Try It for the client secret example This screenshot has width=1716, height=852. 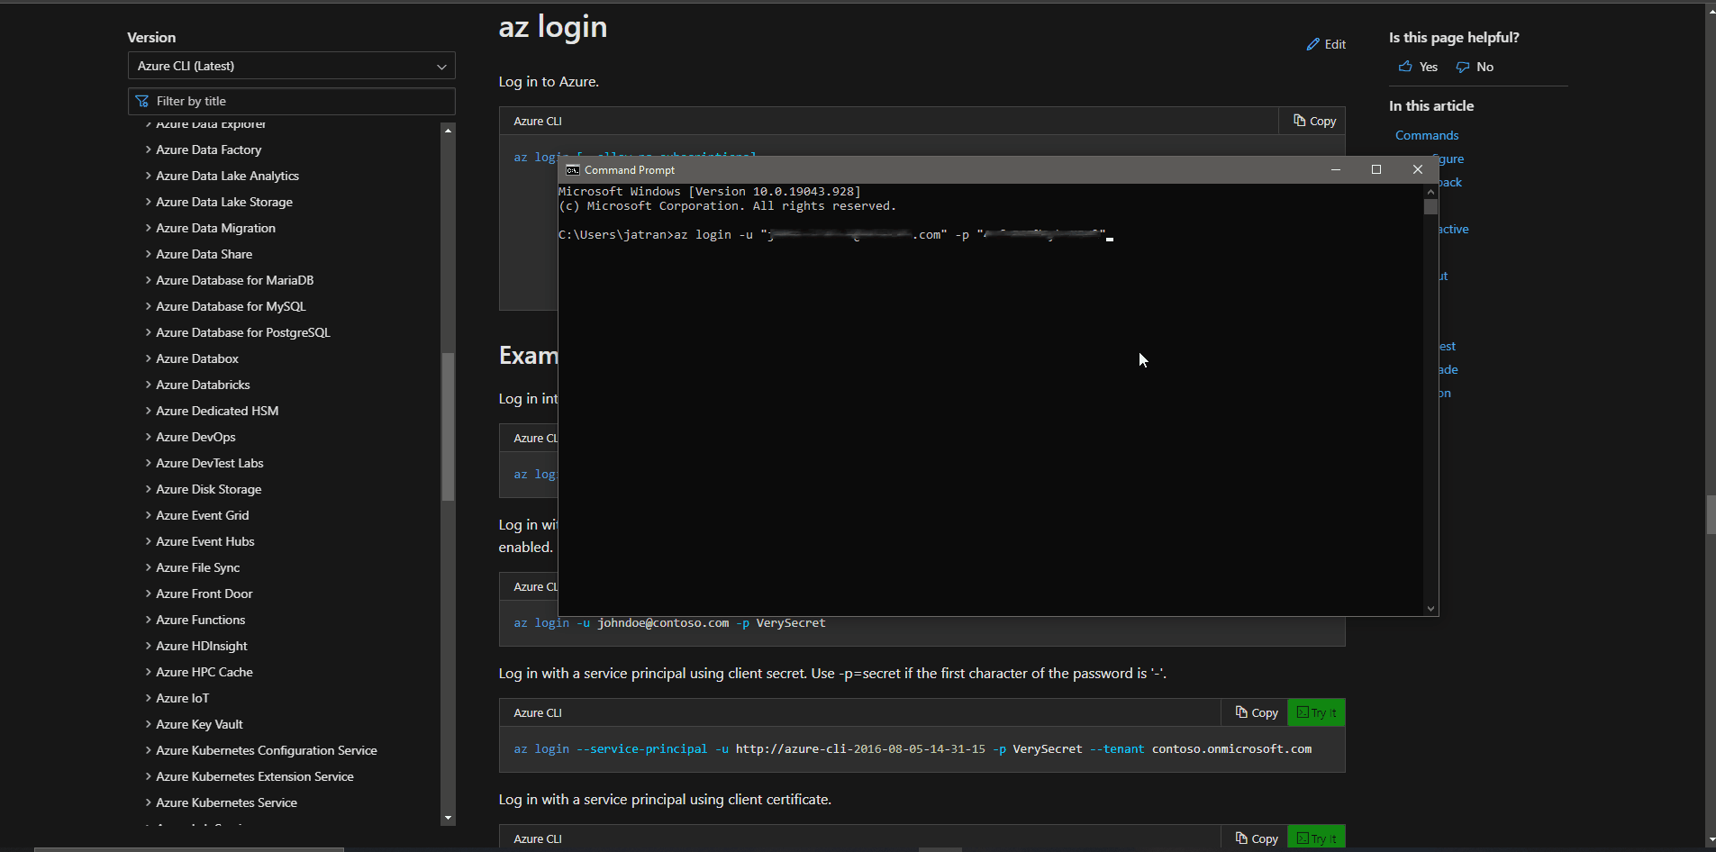tap(1316, 712)
